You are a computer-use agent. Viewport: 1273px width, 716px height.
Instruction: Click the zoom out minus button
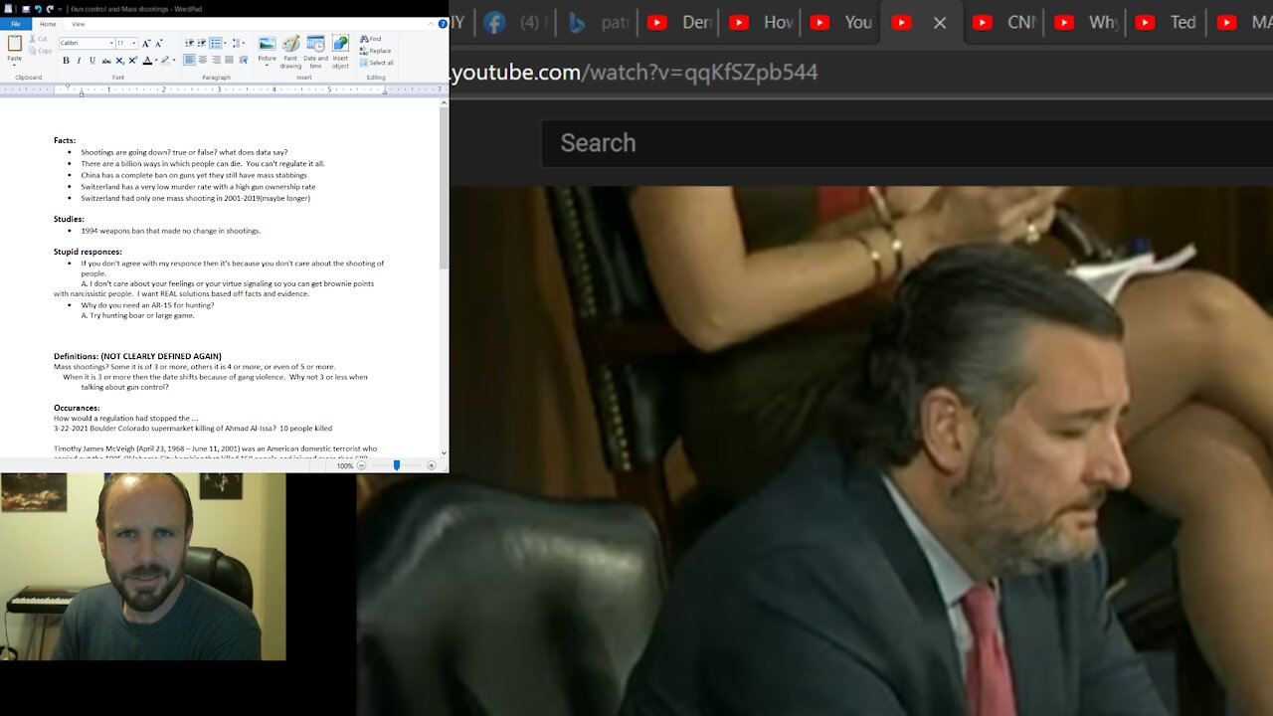tap(362, 465)
